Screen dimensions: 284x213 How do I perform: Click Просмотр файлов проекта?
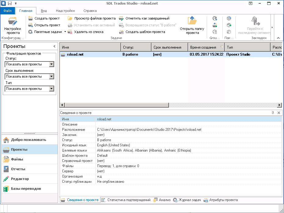click(x=92, y=18)
